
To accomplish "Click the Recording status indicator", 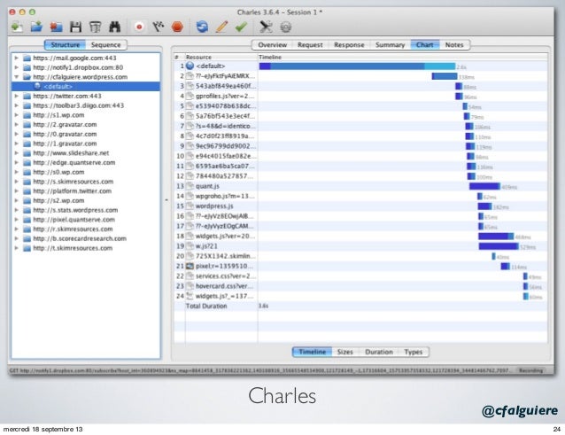I will pyautogui.click(x=530, y=370).
